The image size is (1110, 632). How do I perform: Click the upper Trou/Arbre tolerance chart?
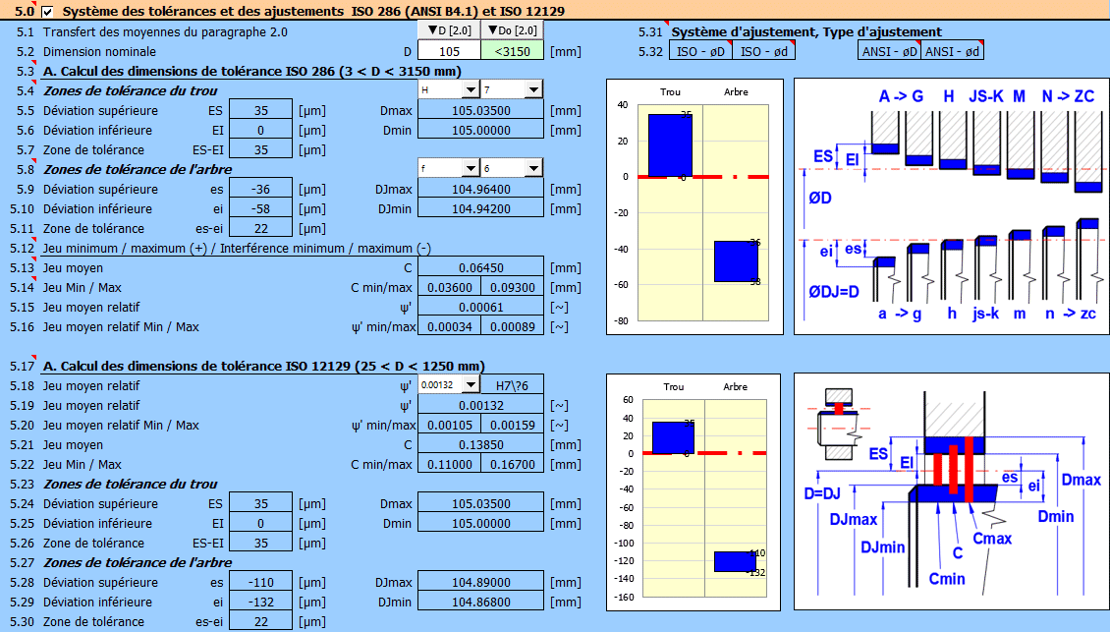(x=694, y=206)
